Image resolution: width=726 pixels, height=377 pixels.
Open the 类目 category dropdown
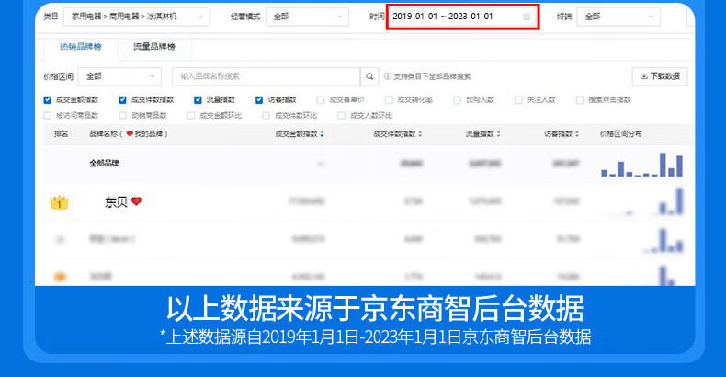click(137, 17)
